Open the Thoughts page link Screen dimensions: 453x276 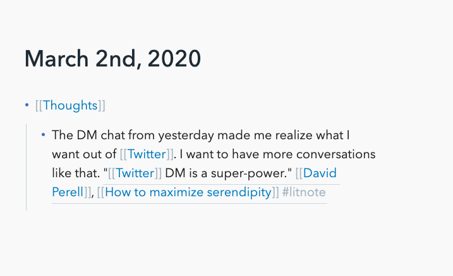[x=70, y=106]
